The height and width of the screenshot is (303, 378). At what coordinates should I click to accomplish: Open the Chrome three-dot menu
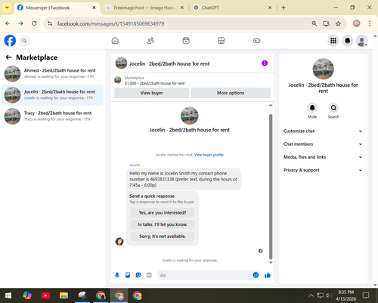click(370, 23)
